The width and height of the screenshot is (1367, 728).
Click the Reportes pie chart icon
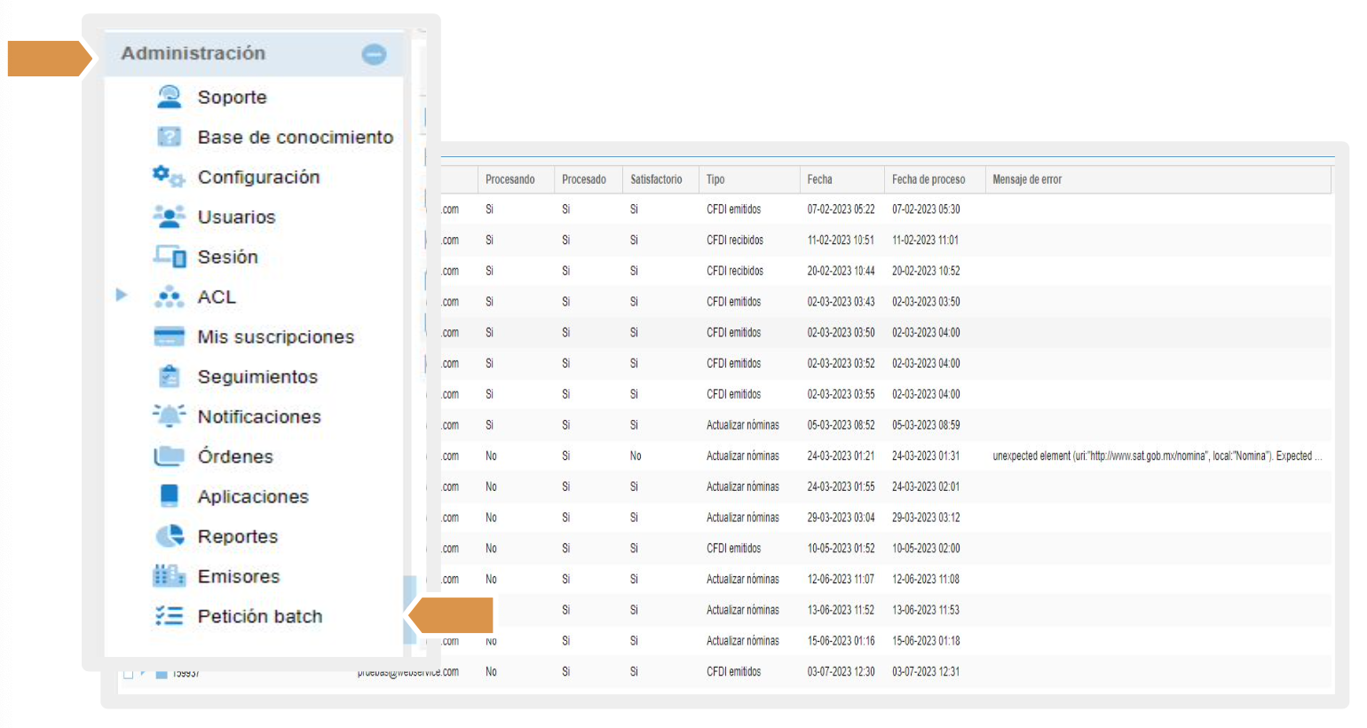170,536
